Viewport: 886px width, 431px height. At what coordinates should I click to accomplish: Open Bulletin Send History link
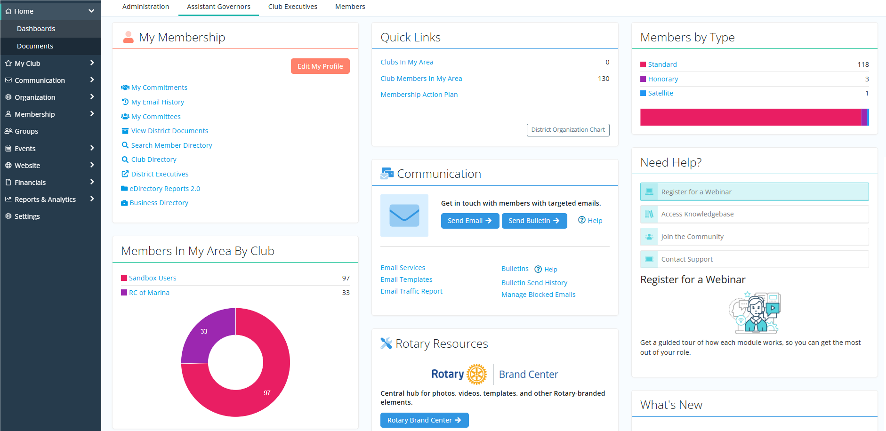[534, 283]
